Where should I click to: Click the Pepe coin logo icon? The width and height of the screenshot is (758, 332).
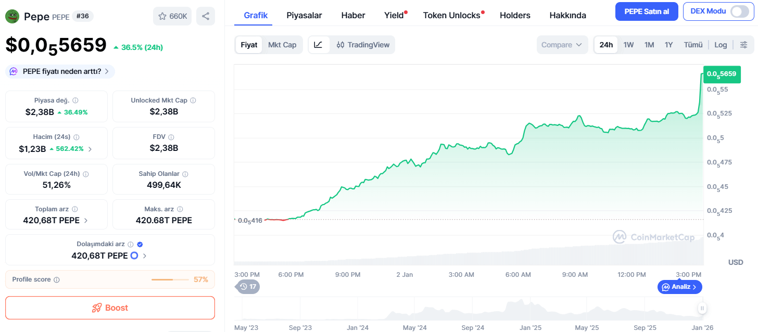[x=12, y=16]
